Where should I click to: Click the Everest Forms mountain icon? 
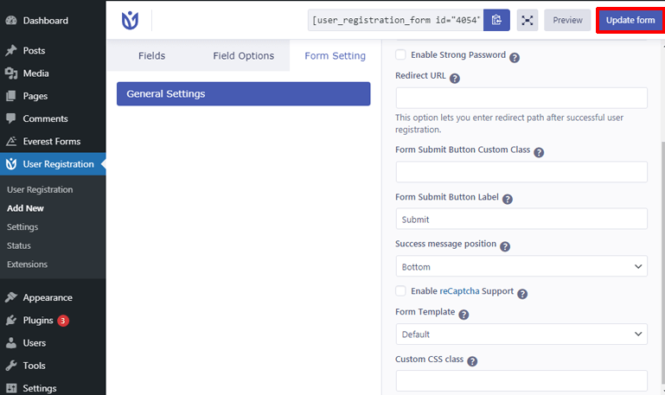(11, 141)
